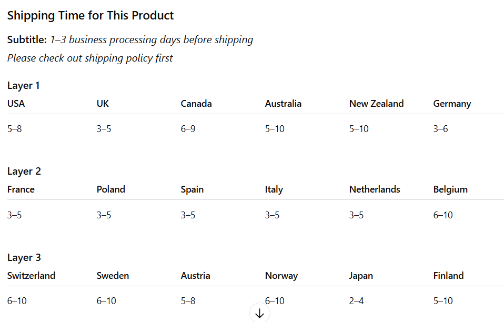This screenshot has width=504, height=322.
Task: Click the Poland column header
Action: pos(111,189)
